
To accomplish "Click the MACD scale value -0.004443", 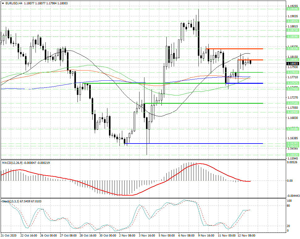I will 293,196.
